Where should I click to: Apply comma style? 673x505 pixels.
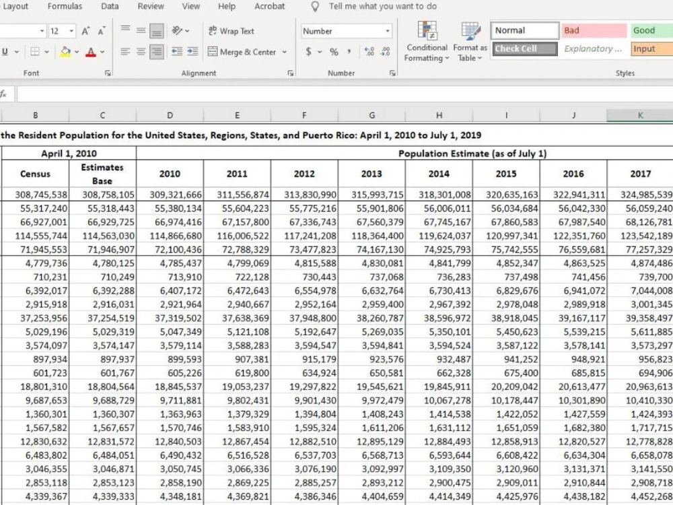pos(349,52)
